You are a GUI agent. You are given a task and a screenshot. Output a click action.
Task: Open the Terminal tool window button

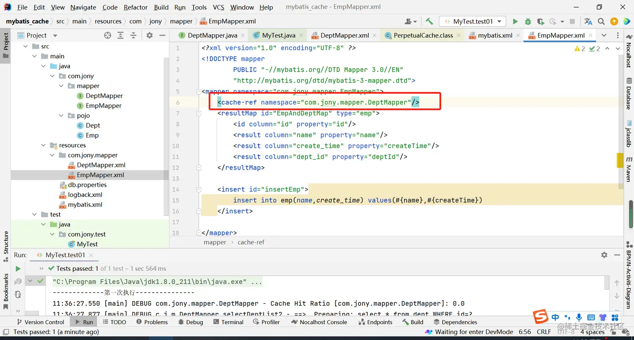click(228, 322)
